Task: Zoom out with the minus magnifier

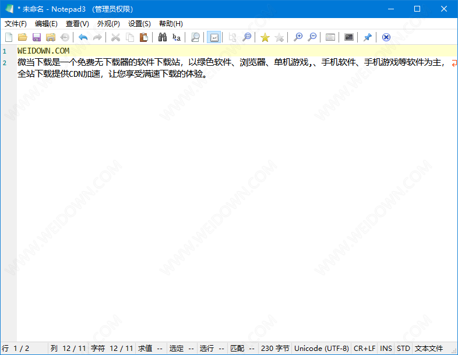Action: pyautogui.click(x=312, y=37)
